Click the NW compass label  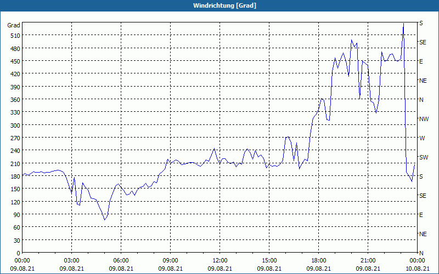[424, 119]
